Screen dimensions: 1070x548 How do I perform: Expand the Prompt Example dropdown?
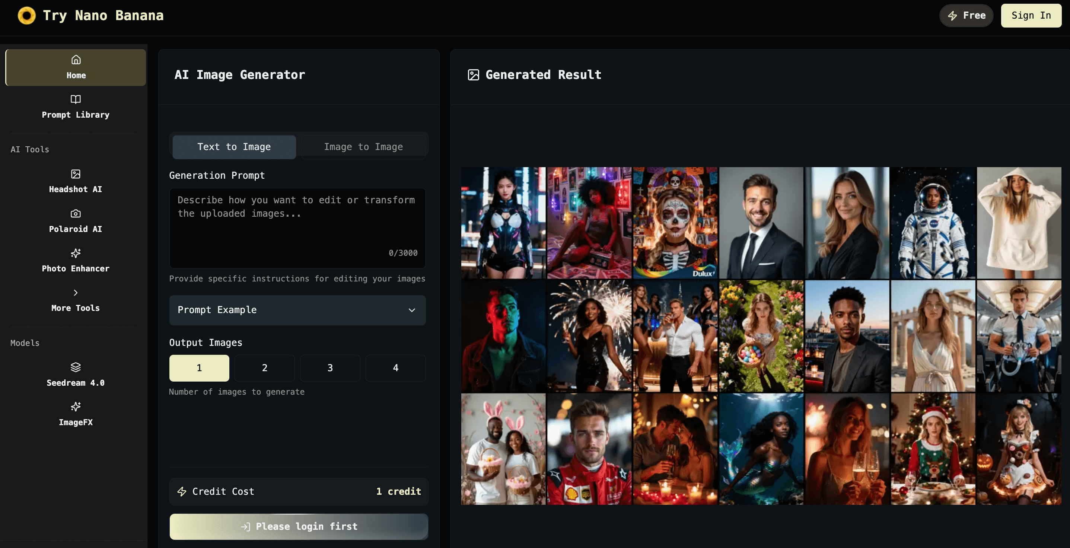tap(297, 310)
